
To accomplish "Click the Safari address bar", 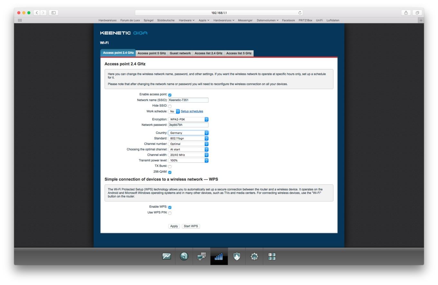I will click(219, 13).
